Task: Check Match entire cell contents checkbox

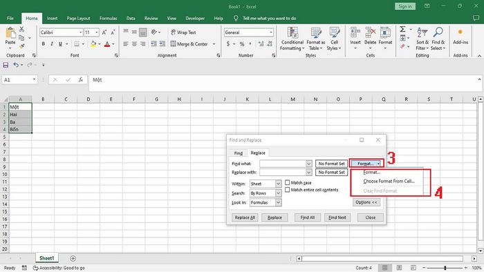Action: tap(288, 190)
